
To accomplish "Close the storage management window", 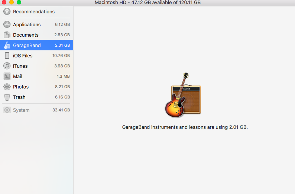I will [4, 2].
